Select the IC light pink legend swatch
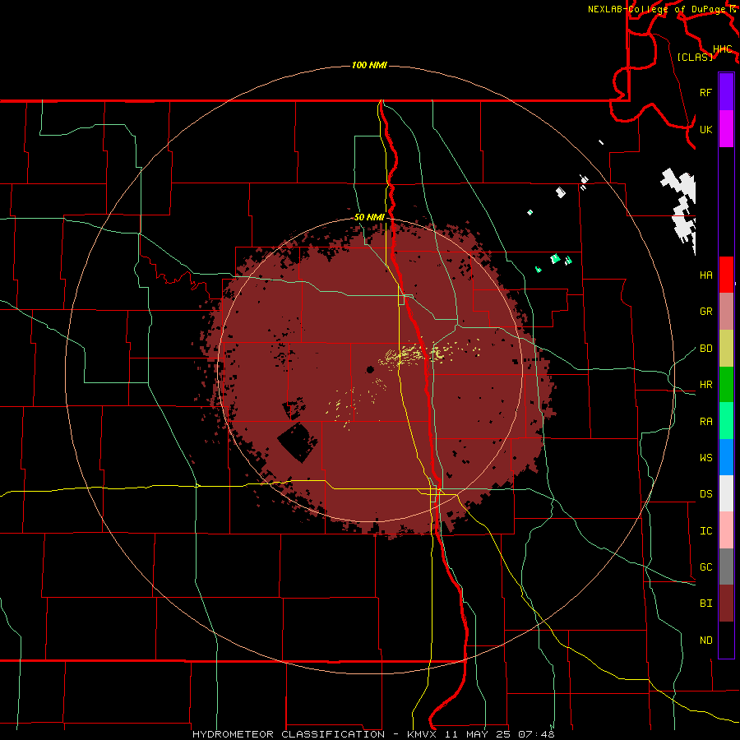Screen dimensions: 740x740 [x=726, y=530]
